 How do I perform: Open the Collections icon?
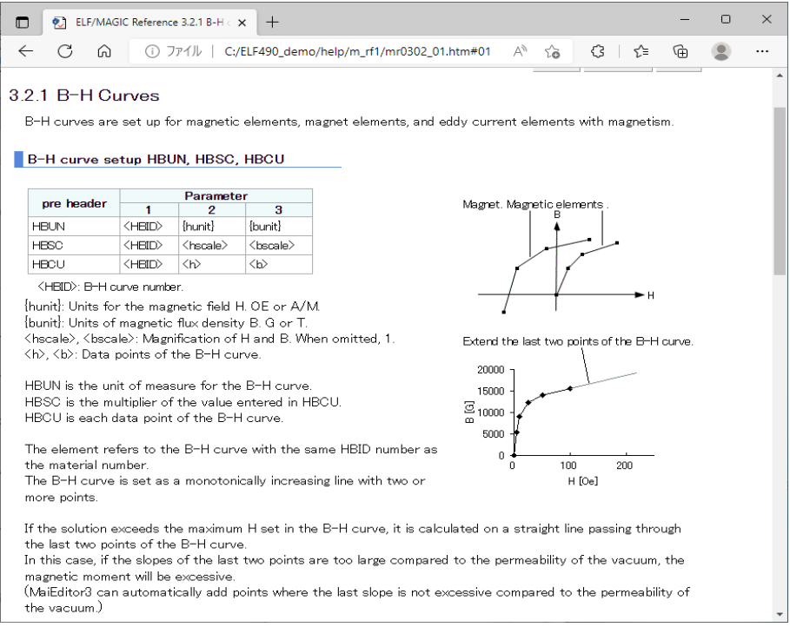pyautogui.click(x=680, y=51)
